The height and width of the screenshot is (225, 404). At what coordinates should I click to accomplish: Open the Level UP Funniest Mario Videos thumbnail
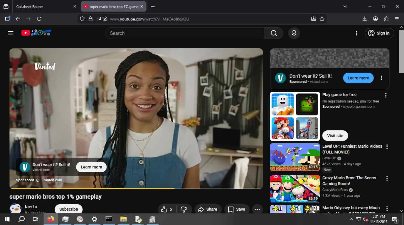pos(295,157)
